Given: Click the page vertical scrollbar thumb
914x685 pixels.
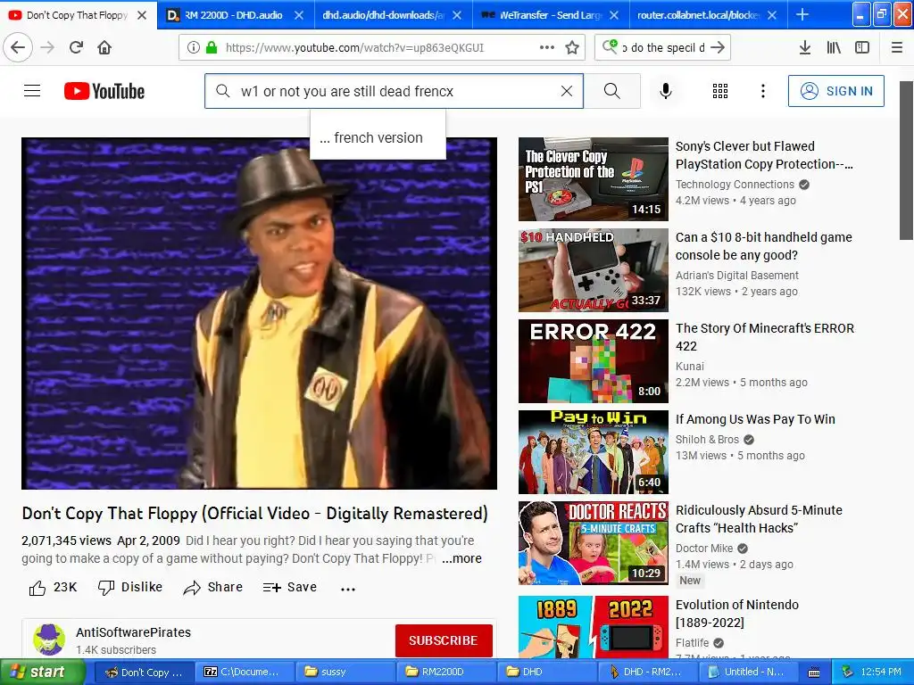Looking at the screenshot, I should tap(906, 161).
